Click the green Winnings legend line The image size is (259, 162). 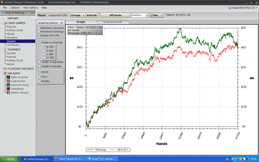coord(90,150)
